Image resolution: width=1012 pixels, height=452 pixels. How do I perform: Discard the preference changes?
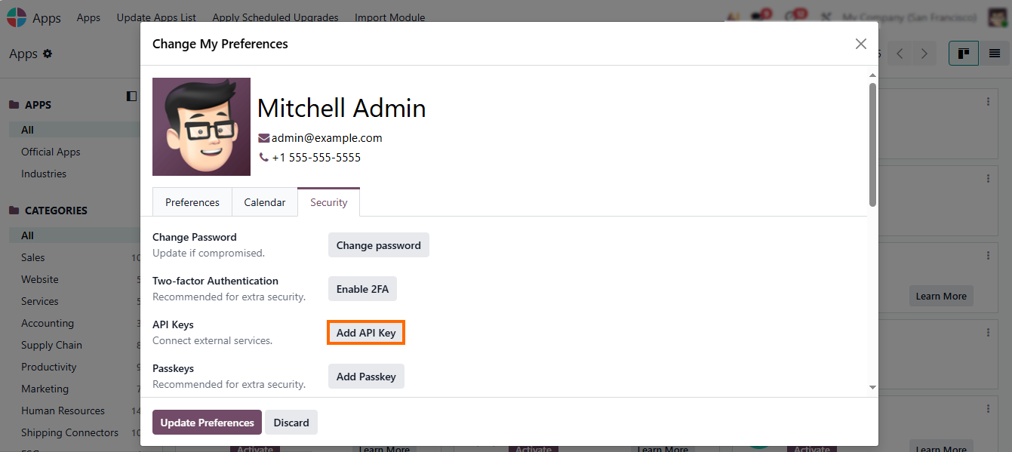coord(291,423)
